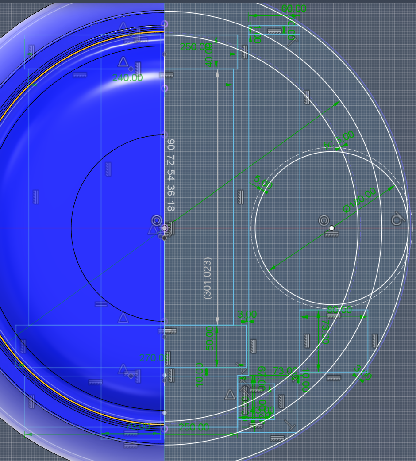Click the 90 tick label on the scale
This screenshot has height=461, width=416.
(171, 145)
